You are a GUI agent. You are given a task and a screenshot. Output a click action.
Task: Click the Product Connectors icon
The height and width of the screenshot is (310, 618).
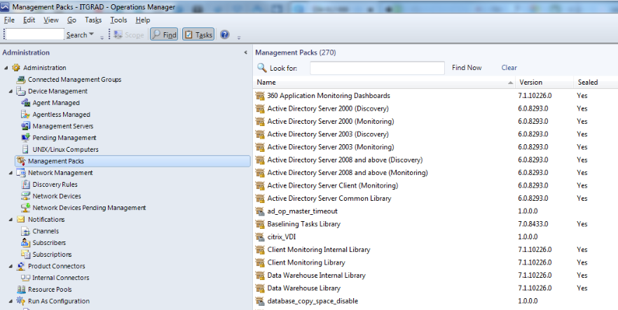click(21, 267)
